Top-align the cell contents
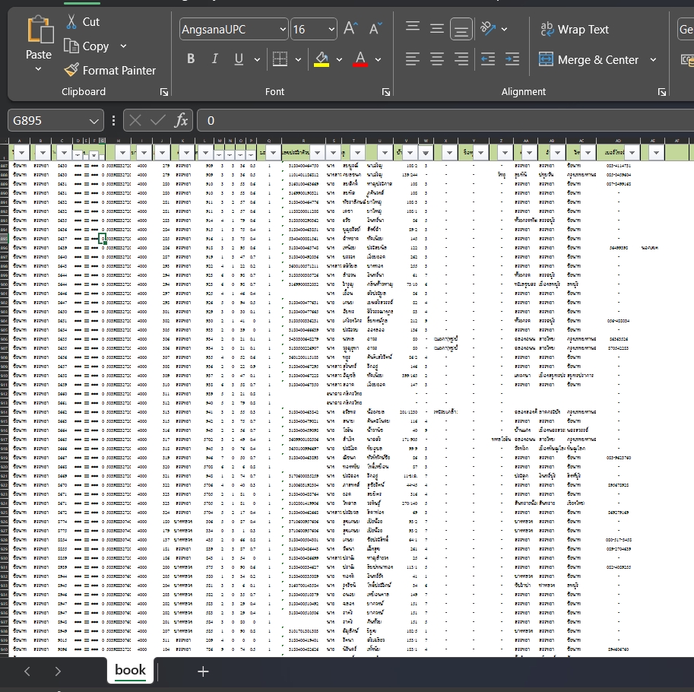Viewport: 694px width, 692px height. (x=413, y=27)
